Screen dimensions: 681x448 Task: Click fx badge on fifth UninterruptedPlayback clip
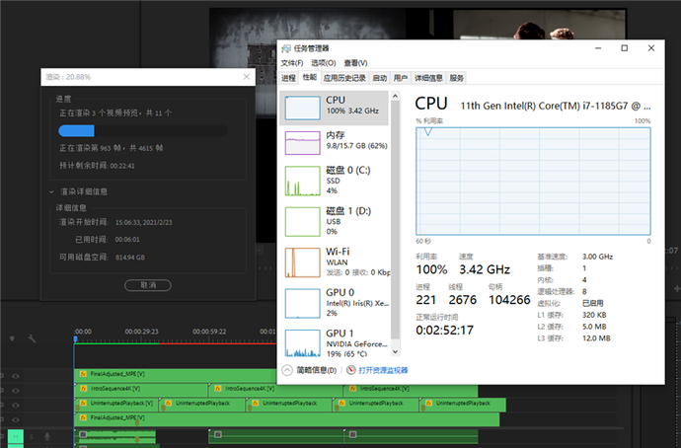[x=428, y=404]
